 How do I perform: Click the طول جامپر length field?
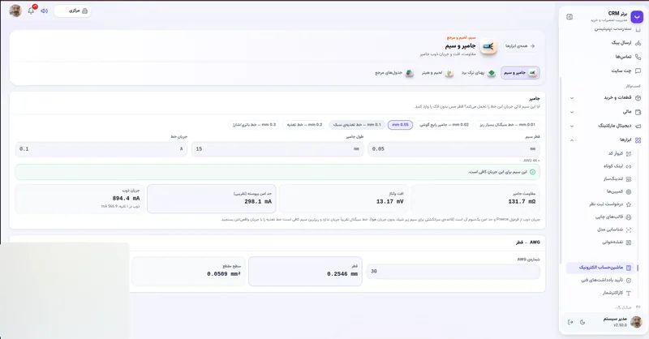(277, 149)
